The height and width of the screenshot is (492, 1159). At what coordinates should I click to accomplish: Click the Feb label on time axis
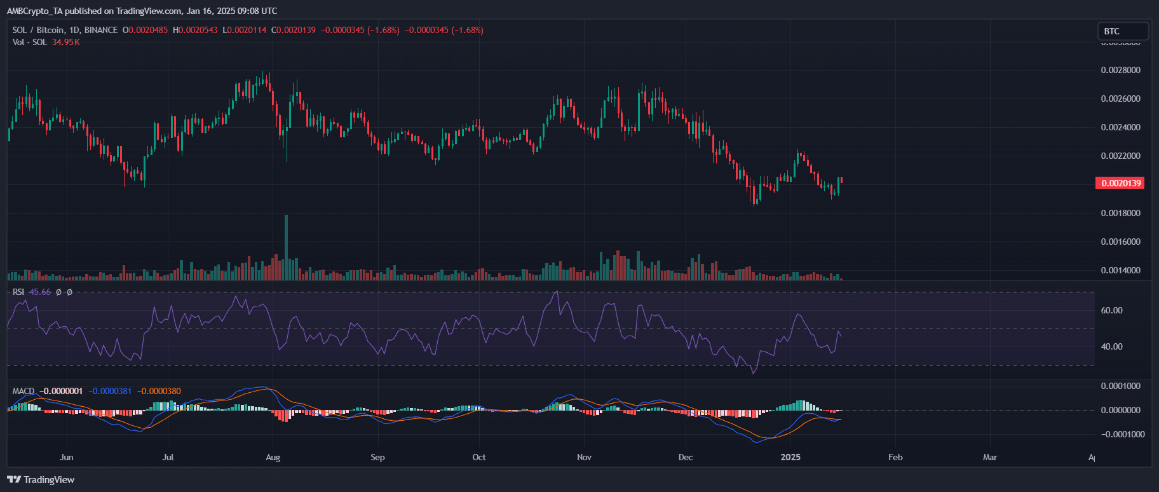pyautogui.click(x=895, y=457)
